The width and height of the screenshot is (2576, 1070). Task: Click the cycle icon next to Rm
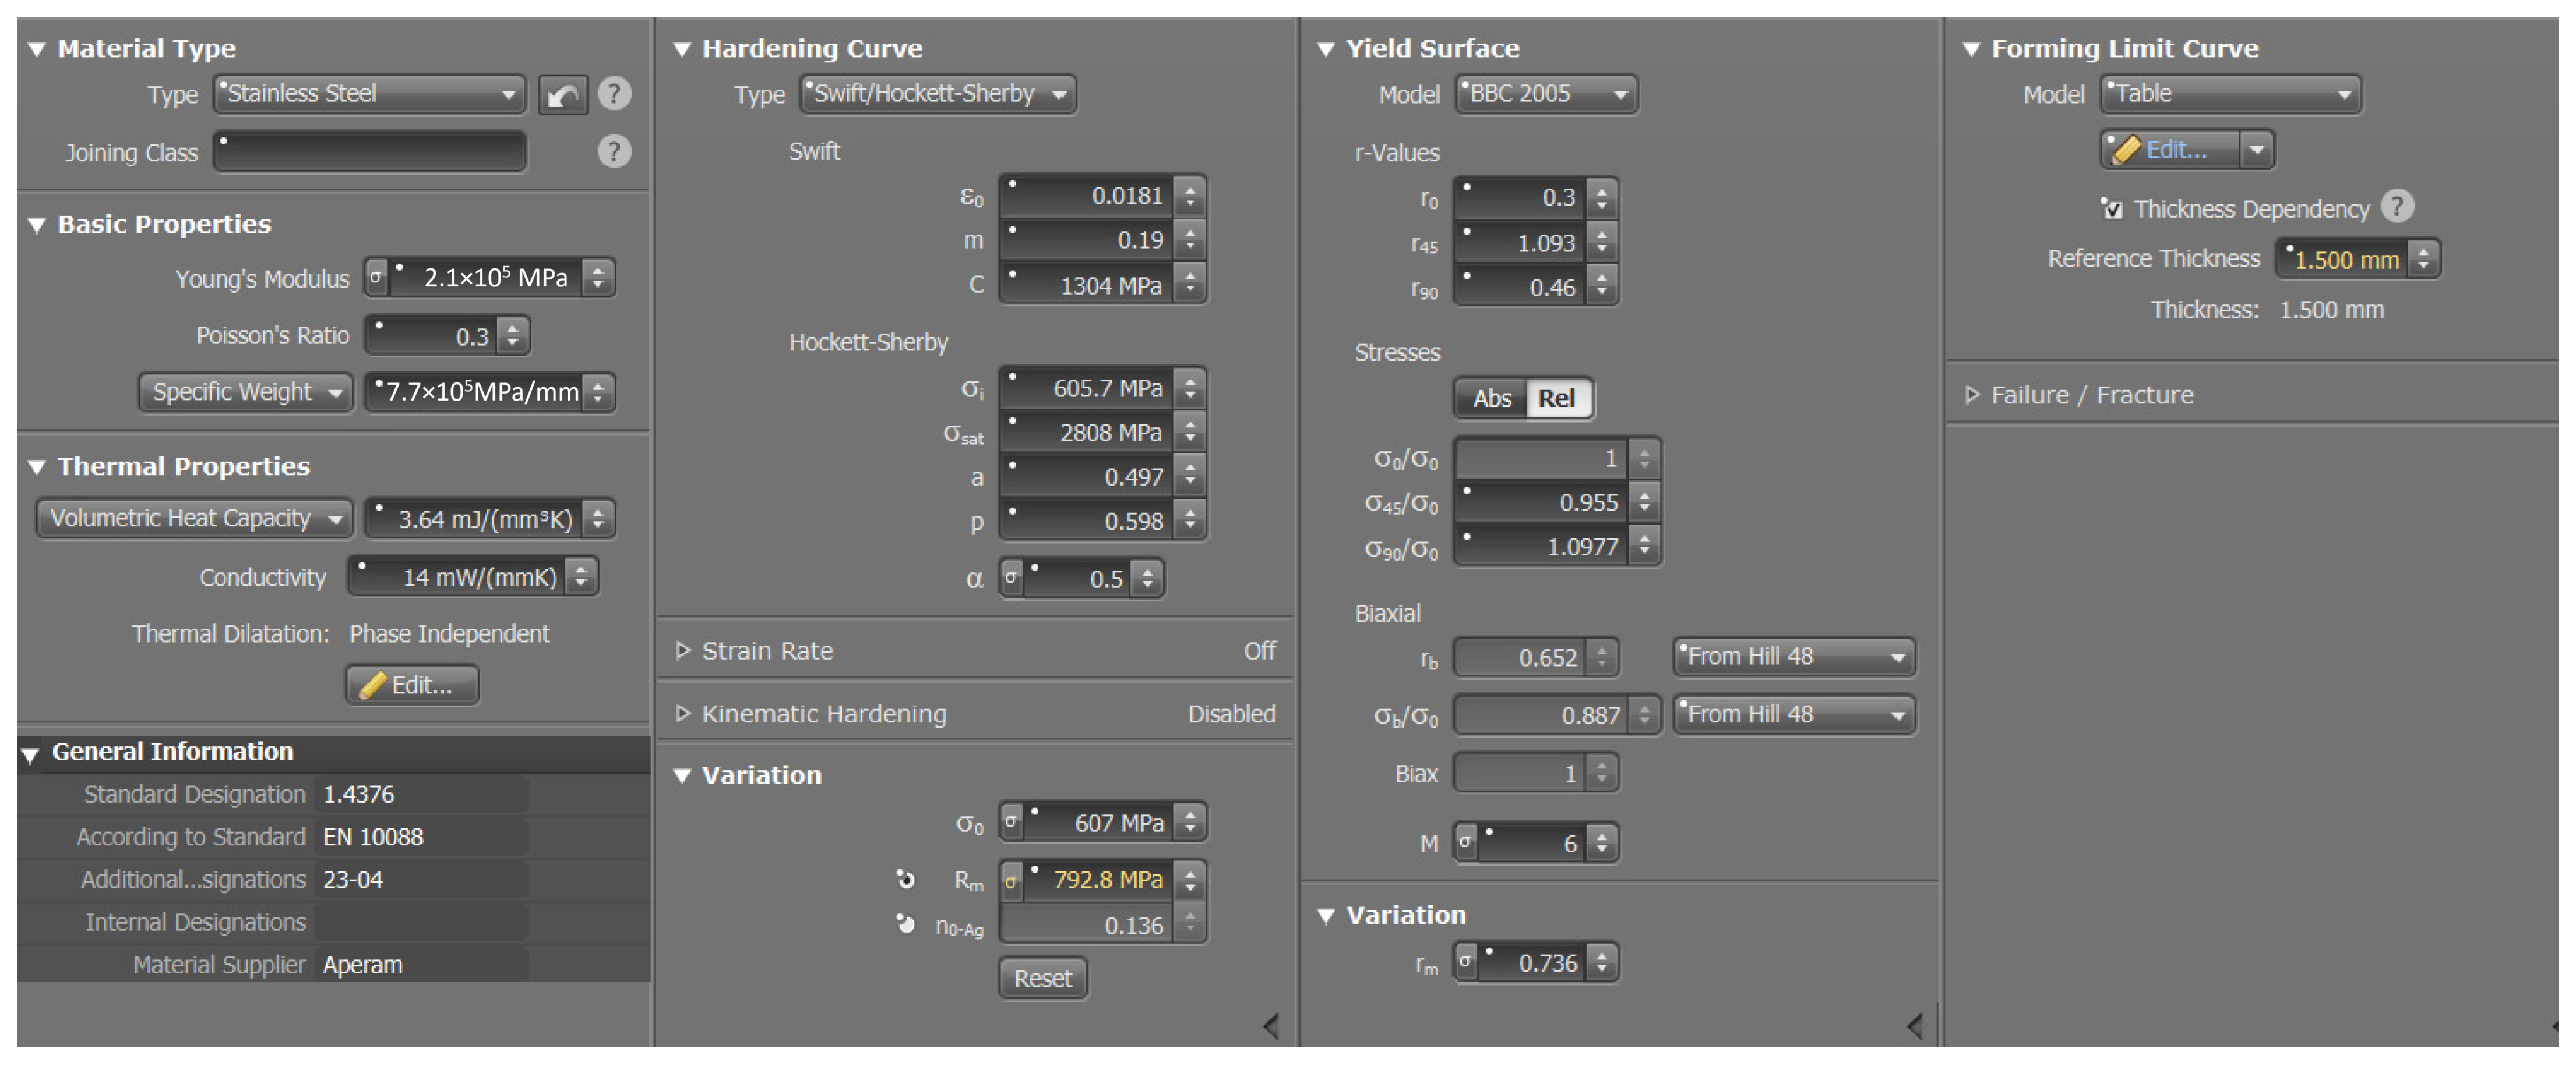[x=905, y=879]
